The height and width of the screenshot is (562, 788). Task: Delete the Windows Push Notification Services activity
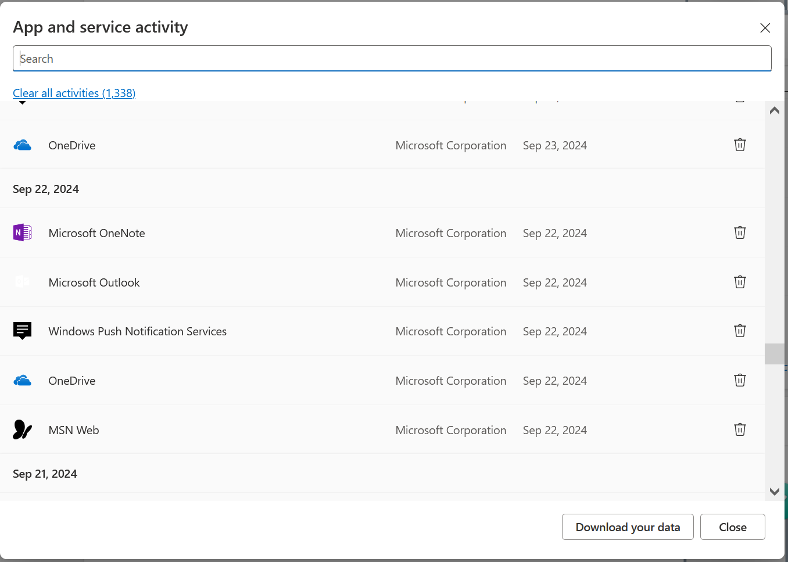[x=740, y=331]
